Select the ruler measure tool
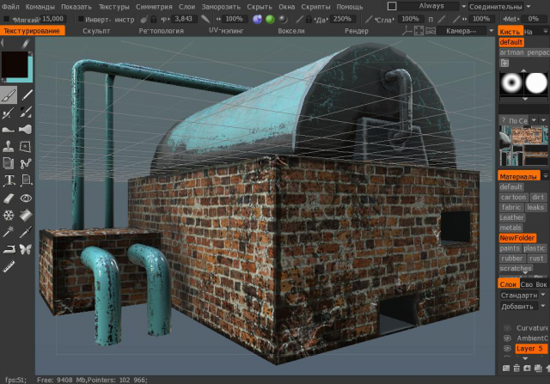 coord(9,266)
